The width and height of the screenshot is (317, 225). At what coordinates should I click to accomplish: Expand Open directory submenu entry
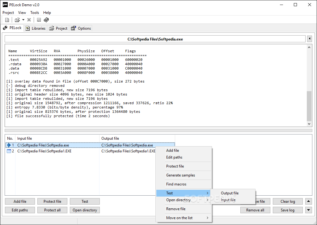tap(184, 200)
